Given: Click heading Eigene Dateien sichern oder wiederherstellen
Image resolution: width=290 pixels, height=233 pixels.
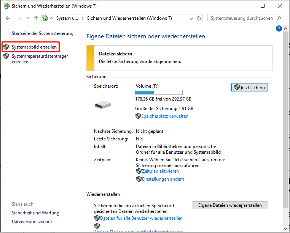Looking at the screenshot, I should tap(146, 36).
